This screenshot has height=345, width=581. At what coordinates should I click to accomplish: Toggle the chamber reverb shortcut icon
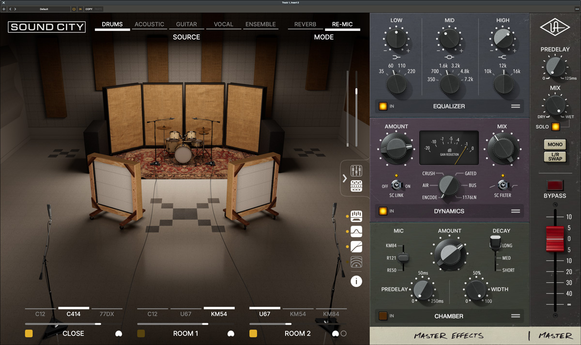(x=356, y=261)
